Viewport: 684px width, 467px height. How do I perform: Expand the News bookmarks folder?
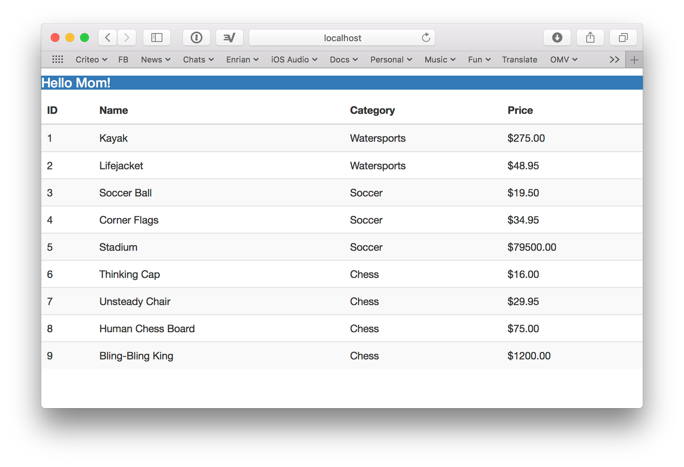(155, 59)
